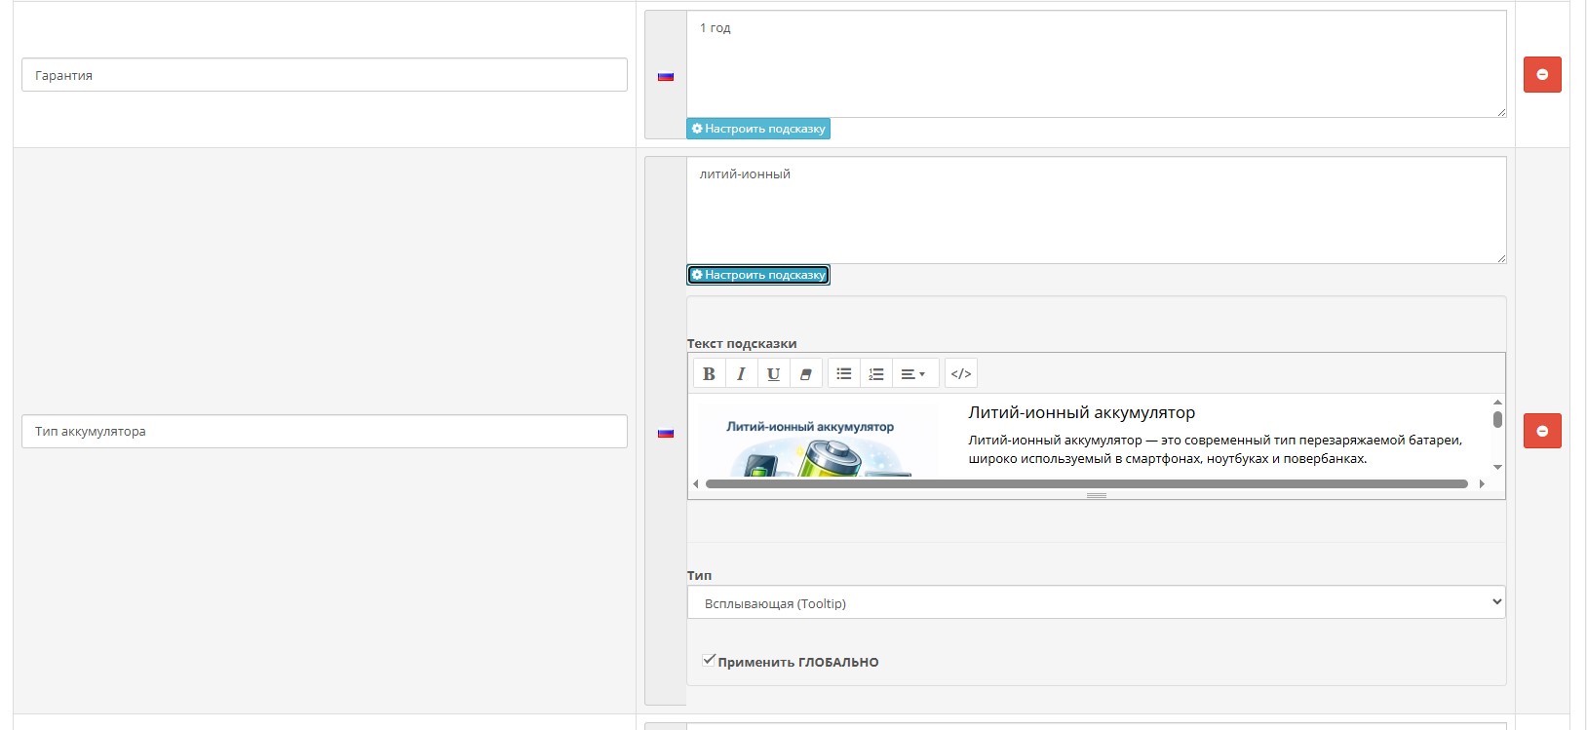Delete the Тип аккумулятора attribute row
1587x730 pixels.
(x=1541, y=431)
